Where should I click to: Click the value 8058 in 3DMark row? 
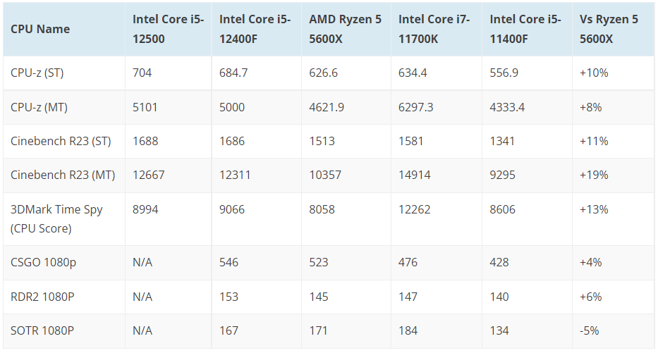click(322, 210)
